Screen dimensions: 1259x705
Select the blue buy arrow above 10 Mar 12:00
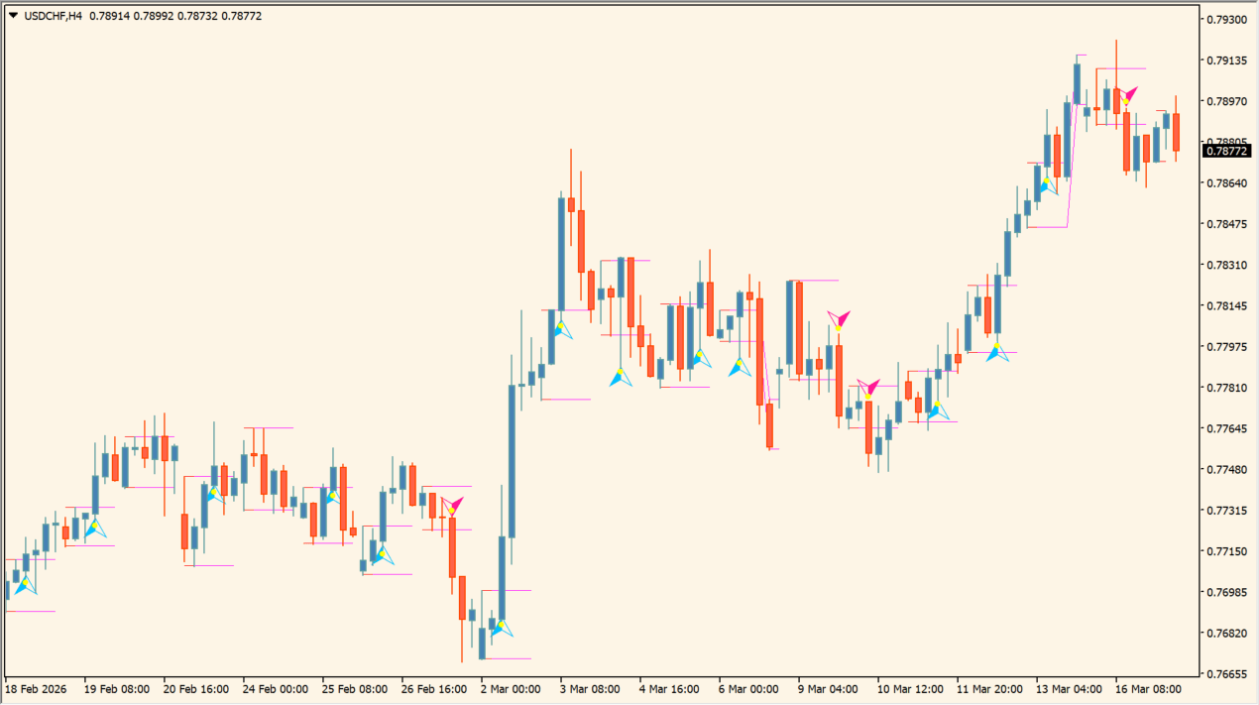click(937, 409)
